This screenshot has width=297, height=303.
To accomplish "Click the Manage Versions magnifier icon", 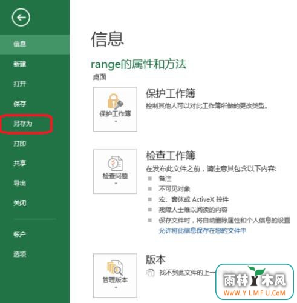I will click(x=115, y=267).
